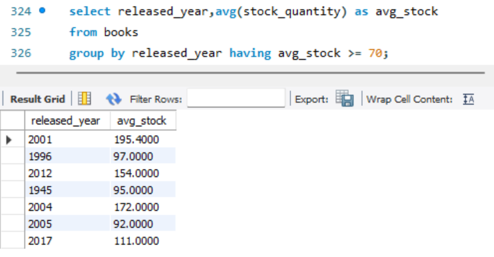The image size is (494, 257).
Task: Click 'group' keyword on line 326
Action: tap(86, 54)
